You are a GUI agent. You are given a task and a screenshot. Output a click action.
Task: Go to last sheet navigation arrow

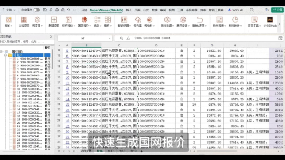click(x=74, y=151)
